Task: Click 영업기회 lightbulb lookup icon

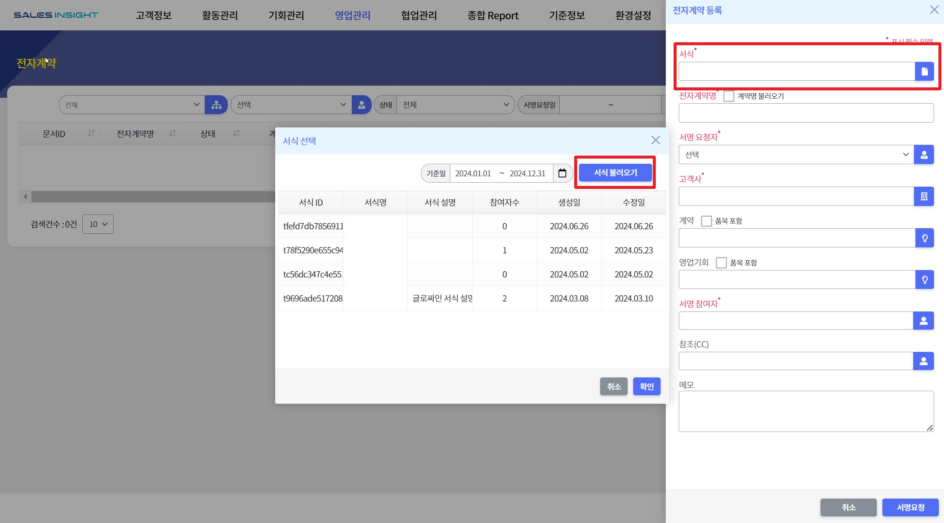Action: pyautogui.click(x=924, y=279)
